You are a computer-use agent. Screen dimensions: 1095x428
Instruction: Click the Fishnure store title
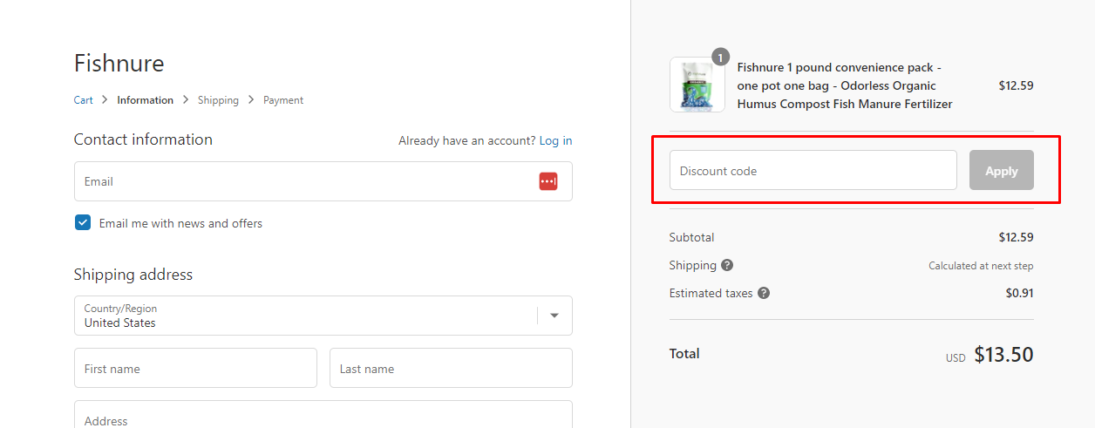[x=119, y=63]
